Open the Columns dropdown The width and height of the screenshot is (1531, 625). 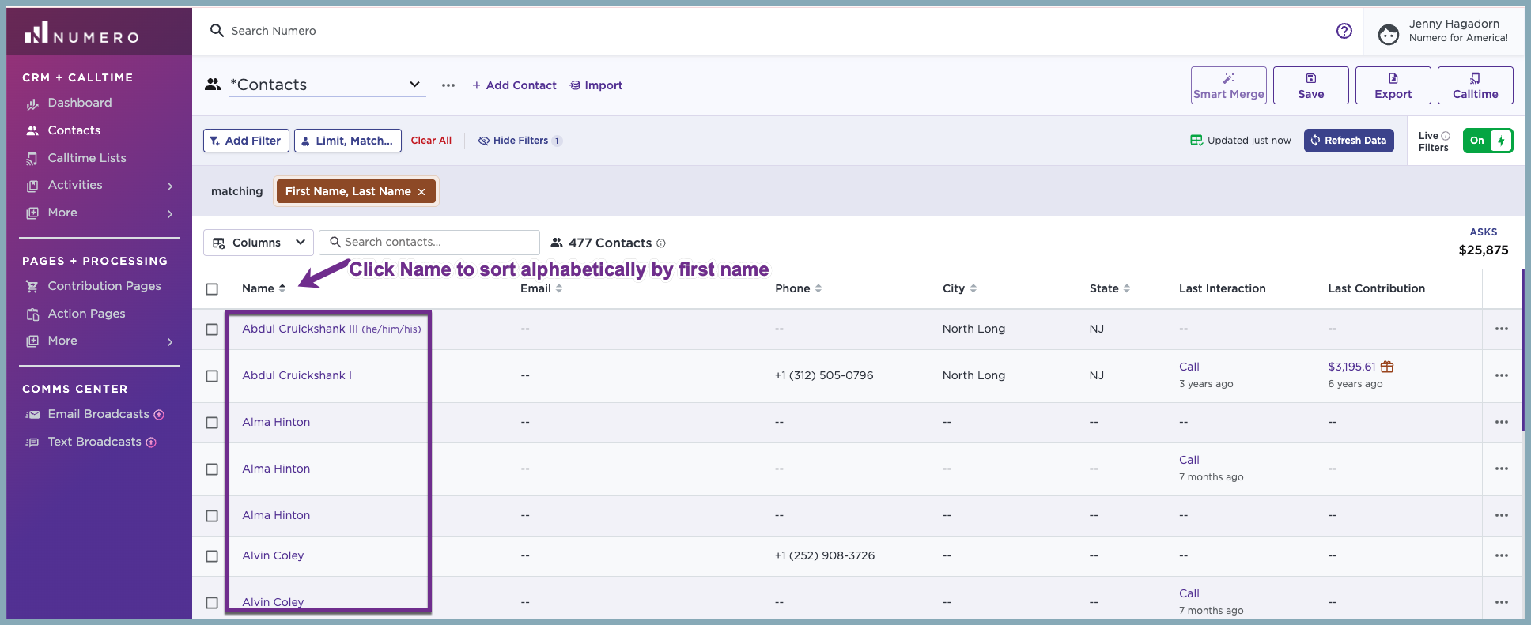click(x=259, y=243)
